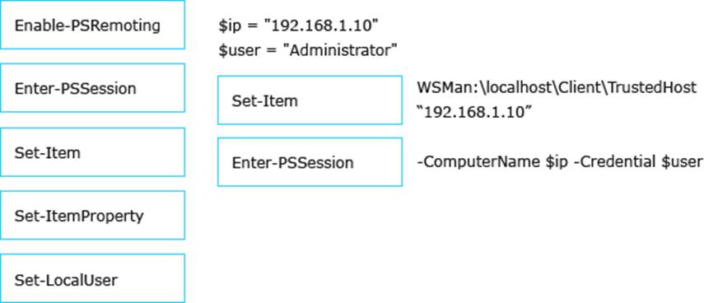Choose Set-Item in the left cmdlet list

point(92,152)
